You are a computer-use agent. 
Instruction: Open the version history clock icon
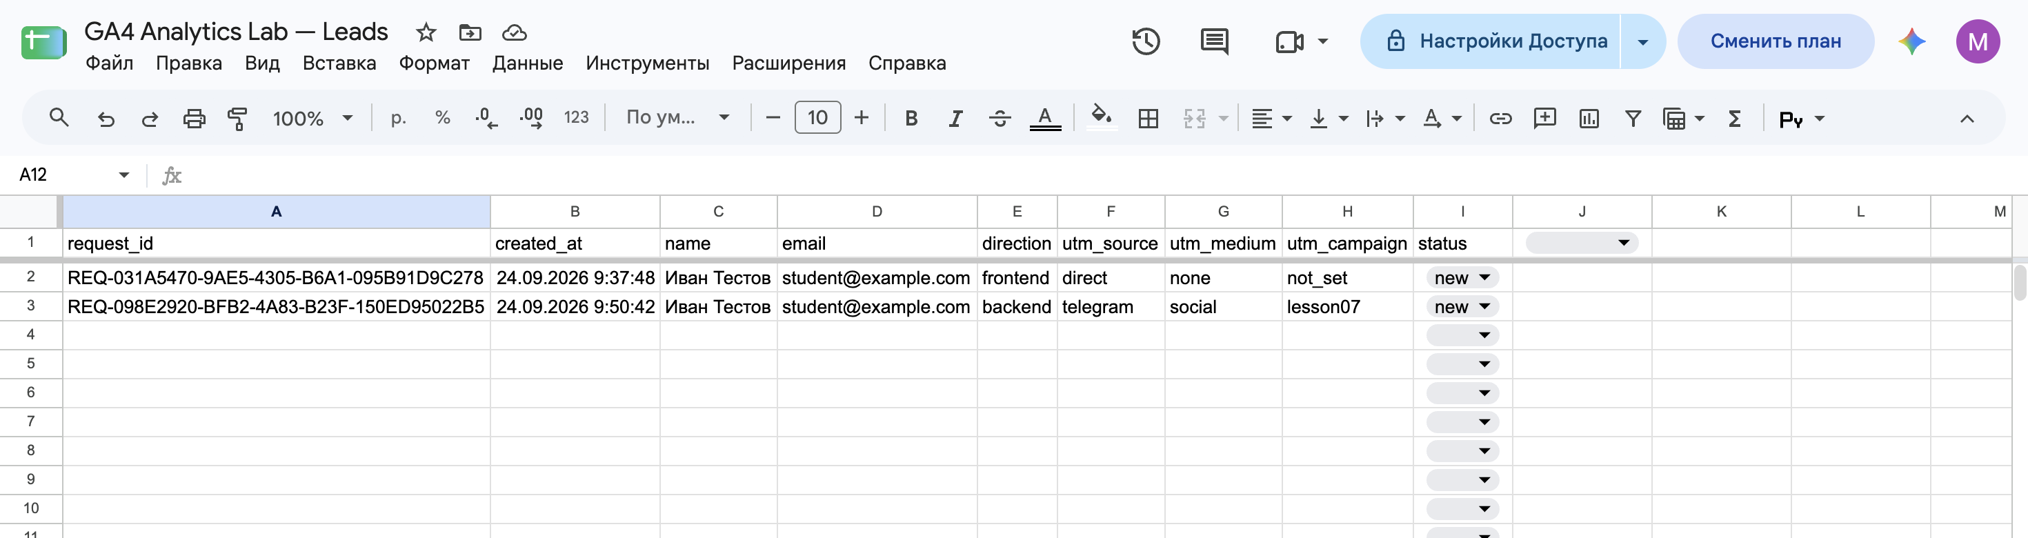click(x=1146, y=41)
